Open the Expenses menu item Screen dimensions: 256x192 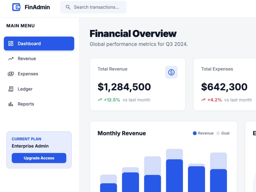point(39,74)
